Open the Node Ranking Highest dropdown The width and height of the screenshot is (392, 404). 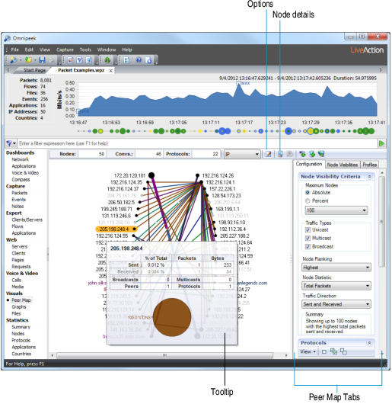[336, 268]
